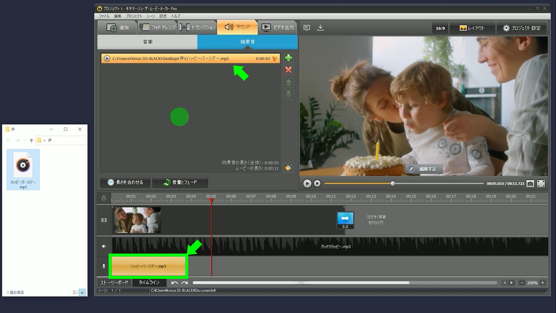Switch to the 音楽 music tab
The image size is (556, 313).
pyautogui.click(x=147, y=42)
